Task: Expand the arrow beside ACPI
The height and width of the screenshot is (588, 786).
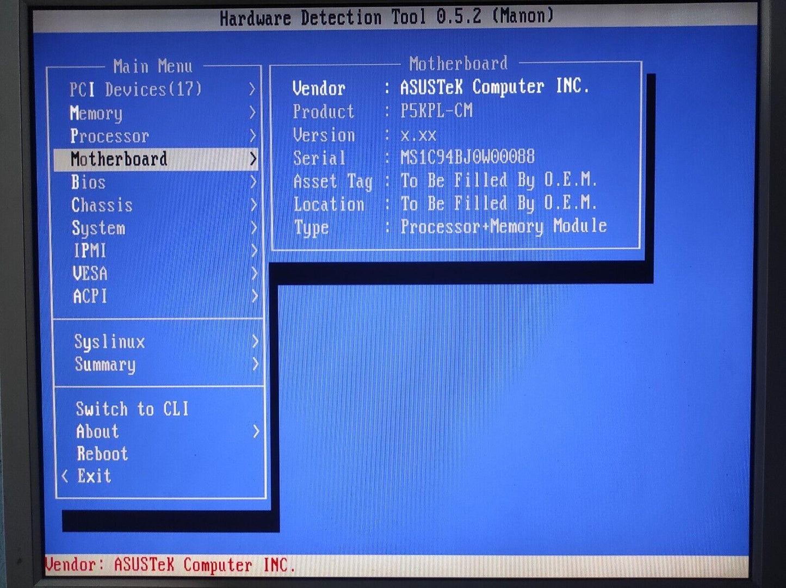Action: pyautogui.click(x=253, y=296)
